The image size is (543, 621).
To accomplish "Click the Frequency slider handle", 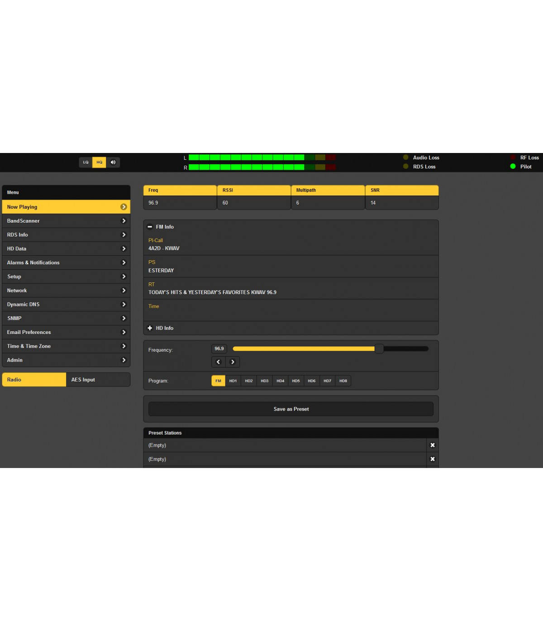I will click(379, 349).
